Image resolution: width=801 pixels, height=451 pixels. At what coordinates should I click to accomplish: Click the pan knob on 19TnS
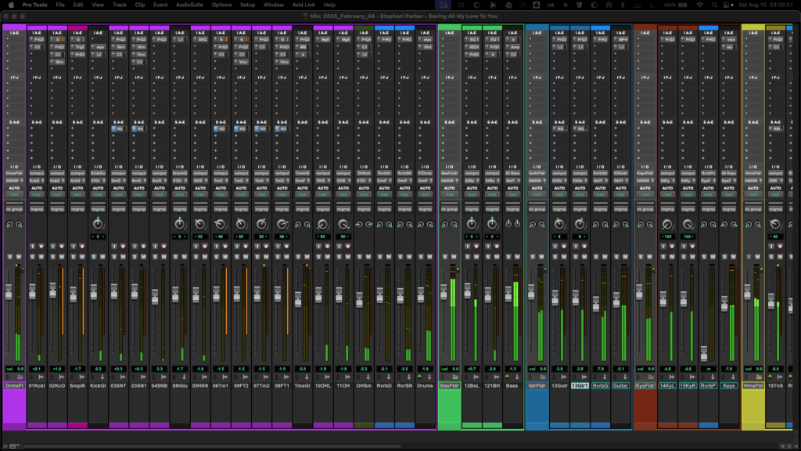pos(776,224)
